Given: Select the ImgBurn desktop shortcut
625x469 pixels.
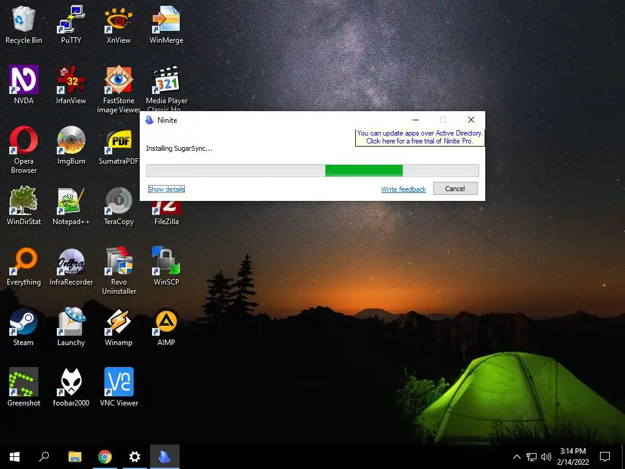Looking at the screenshot, I should tap(71, 145).
